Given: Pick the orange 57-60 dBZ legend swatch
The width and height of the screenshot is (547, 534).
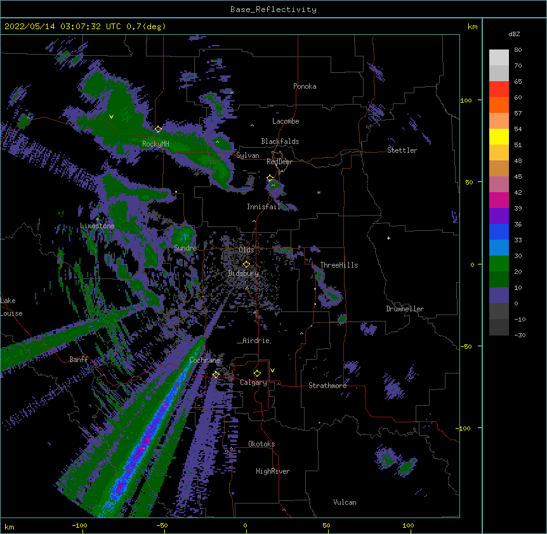Looking at the screenshot, I should click(499, 105).
